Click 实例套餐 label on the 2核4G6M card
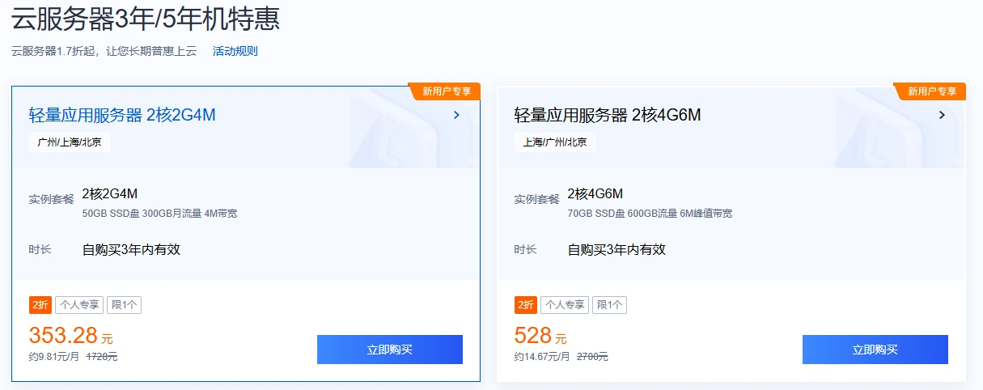983x390 pixels. click(x=536, y=199)
